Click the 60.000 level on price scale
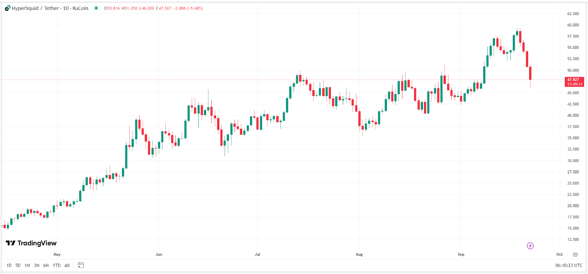This screenshot has width=588, height=274. click(573, 25)
